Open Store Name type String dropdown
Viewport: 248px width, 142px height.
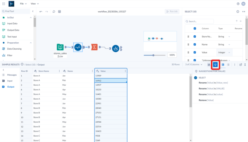pos(224,36)
